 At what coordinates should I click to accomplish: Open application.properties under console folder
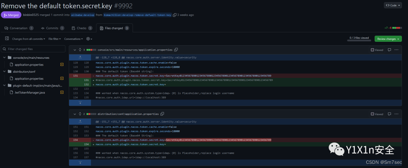click(29, 64)
